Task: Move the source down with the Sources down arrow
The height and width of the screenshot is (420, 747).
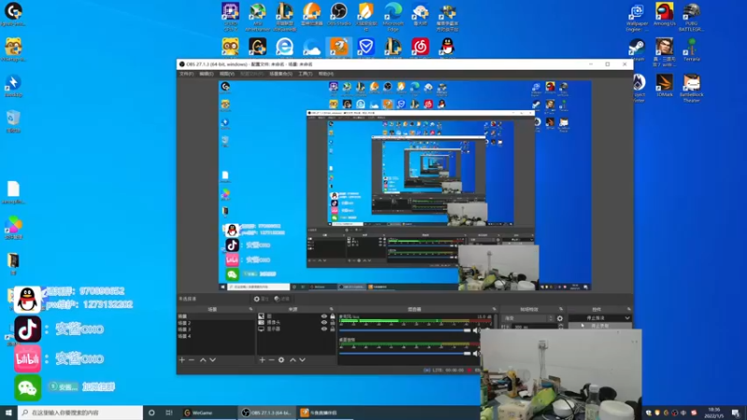Action: [302, 360]
